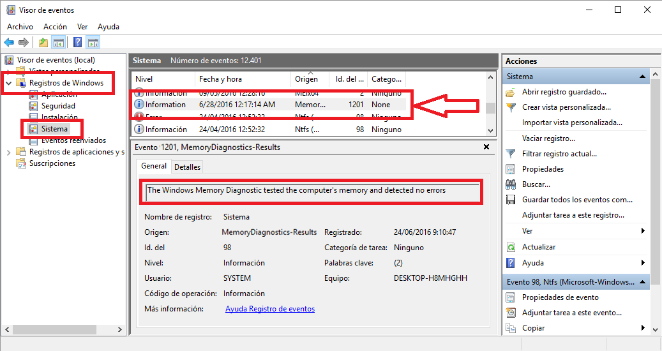Click Buscar action with binoculars
The width and height of the screenshot is (662, 351).
coord(536,184)
